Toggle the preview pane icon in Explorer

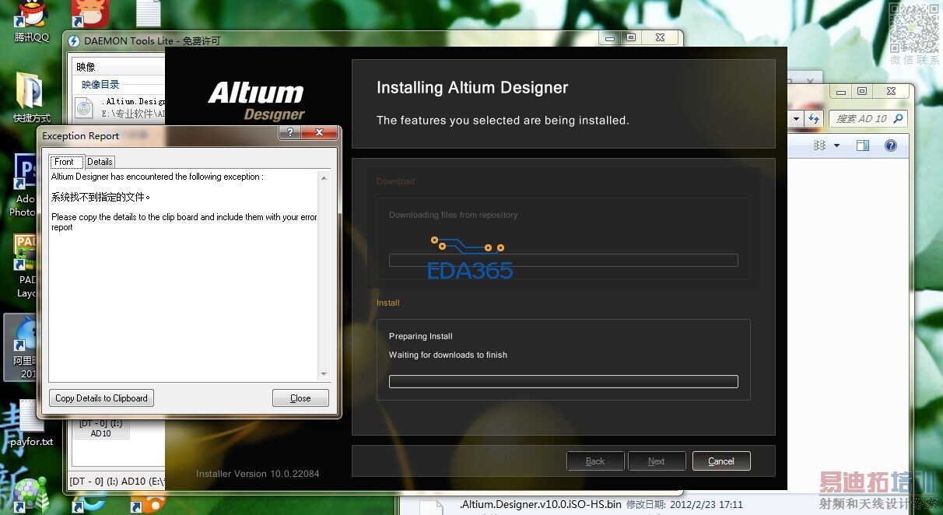862,145
